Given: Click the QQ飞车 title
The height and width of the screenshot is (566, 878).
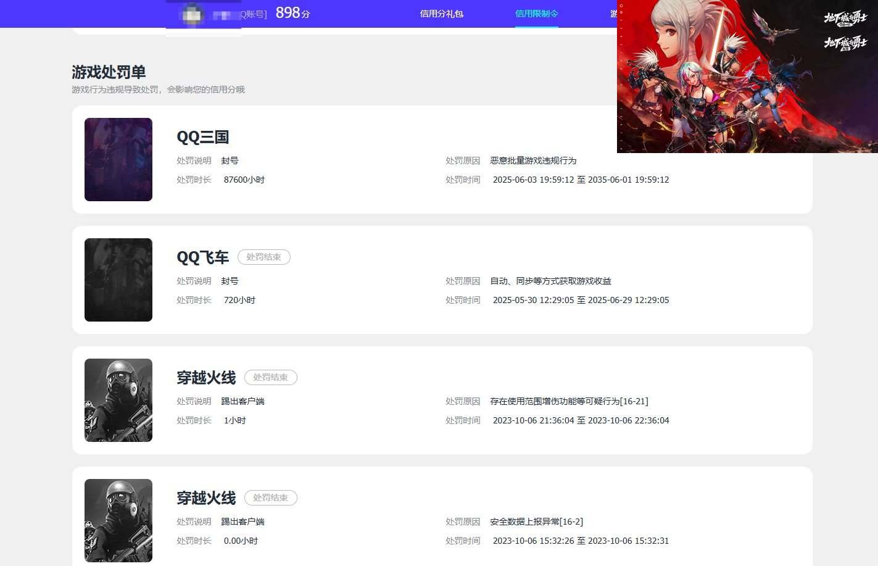Looking at the screenshot, I should point(203,257).
